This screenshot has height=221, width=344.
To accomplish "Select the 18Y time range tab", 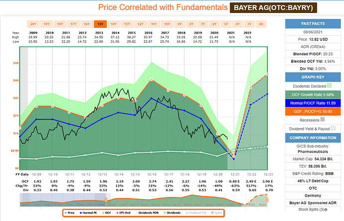I will click(60, 24).
